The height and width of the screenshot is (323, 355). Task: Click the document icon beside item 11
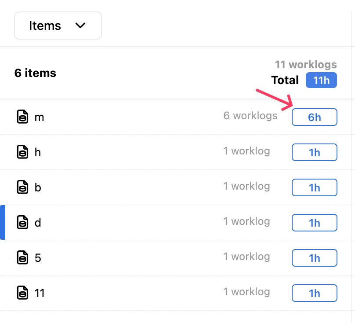(22, 293)
